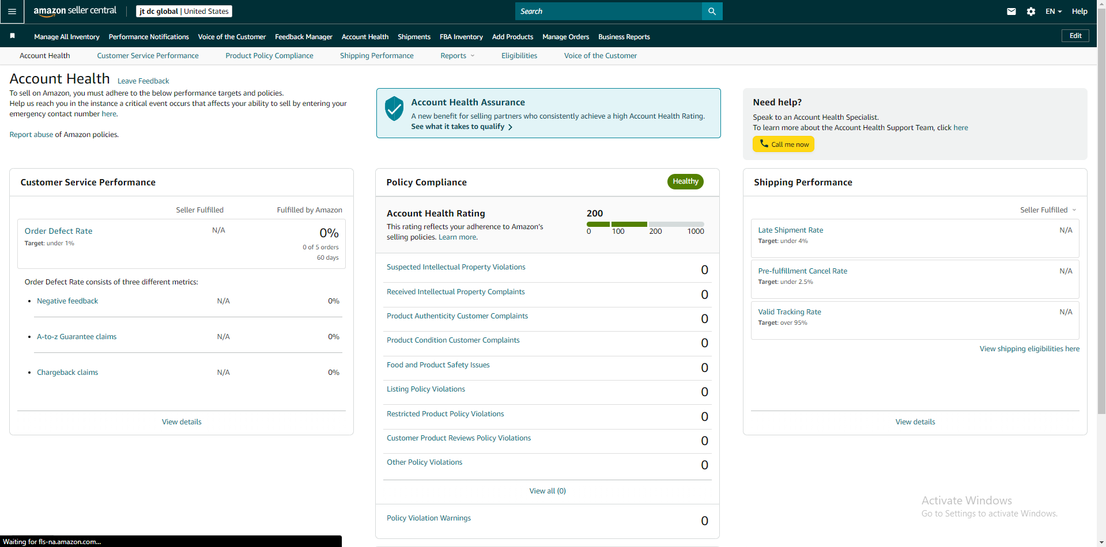1106x547 pixels.
Task: Click the Leave Feedback link
Action: click(x=144, y=81)
